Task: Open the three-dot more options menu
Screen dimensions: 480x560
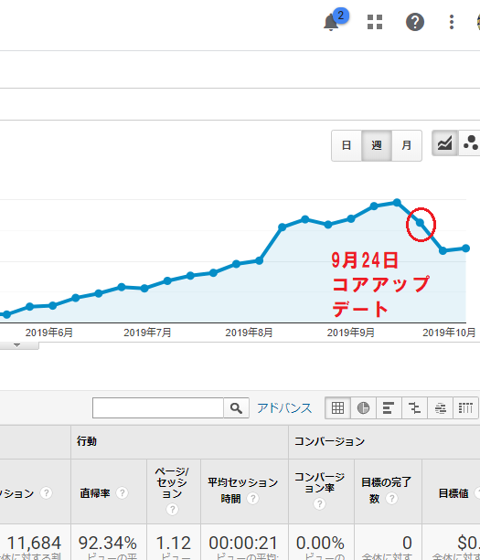Action: point(452,22)
